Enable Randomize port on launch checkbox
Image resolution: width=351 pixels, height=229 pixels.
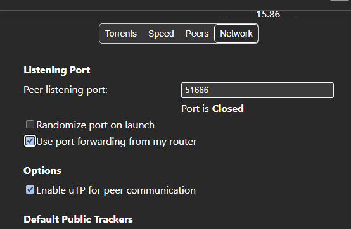tap(30, 125)
